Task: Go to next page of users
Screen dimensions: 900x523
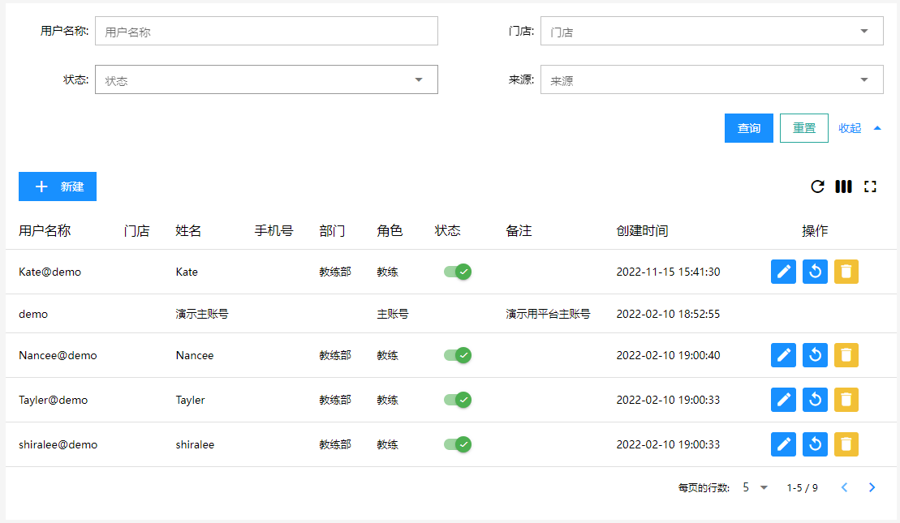Action: tap(872, 487)
